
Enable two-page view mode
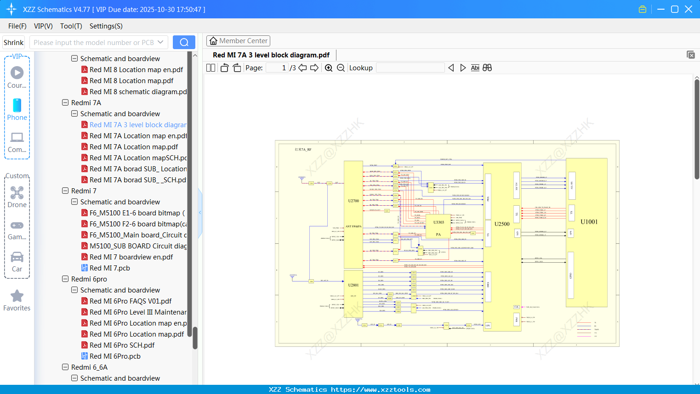210,68
